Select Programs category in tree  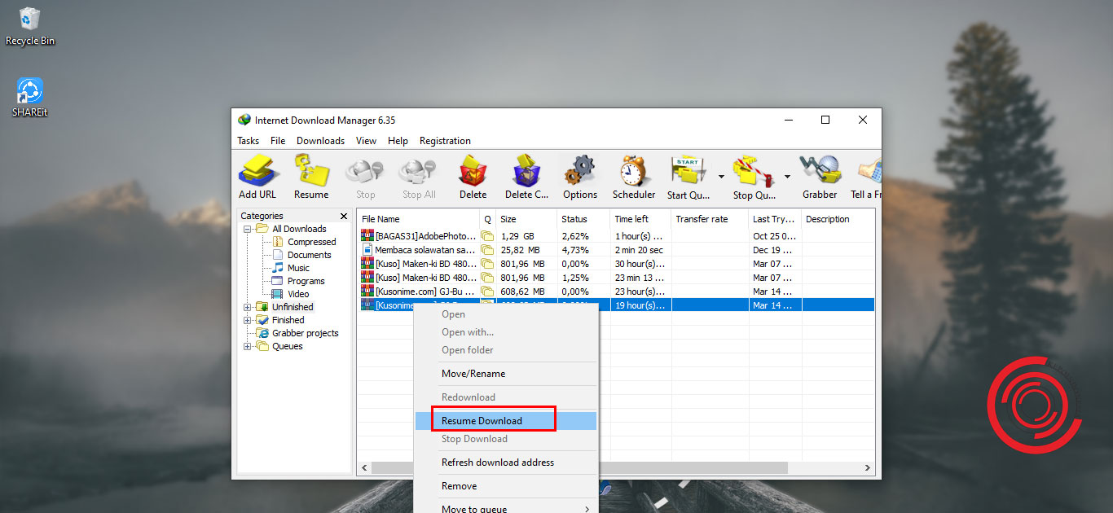(x=306, y=281)
